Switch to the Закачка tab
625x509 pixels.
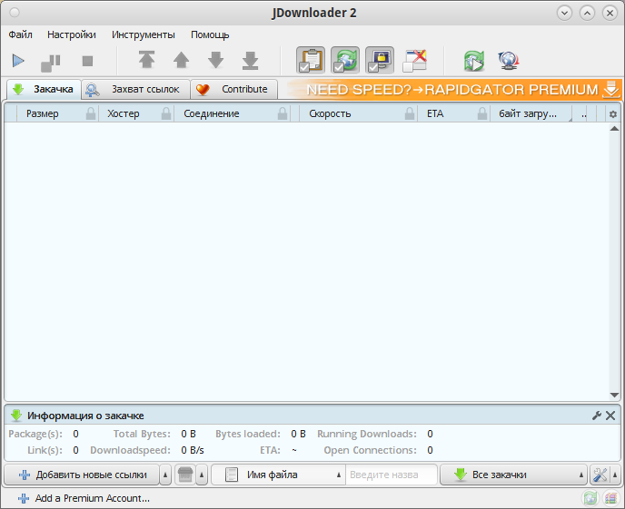(44, 89)
